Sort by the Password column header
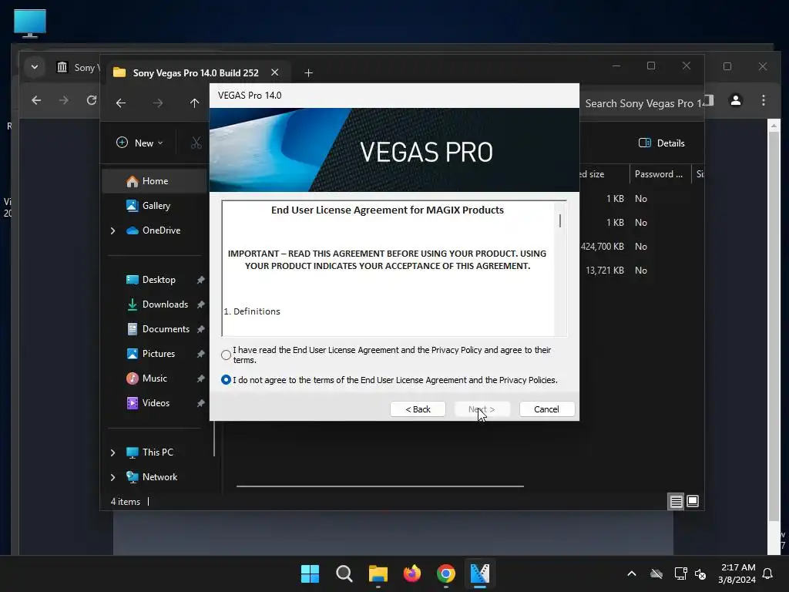The image size is (789, 592). tap(659, 174)
